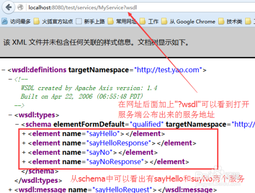Expand the sayNo element node
255x193 pixels.
tap(24, 152)
